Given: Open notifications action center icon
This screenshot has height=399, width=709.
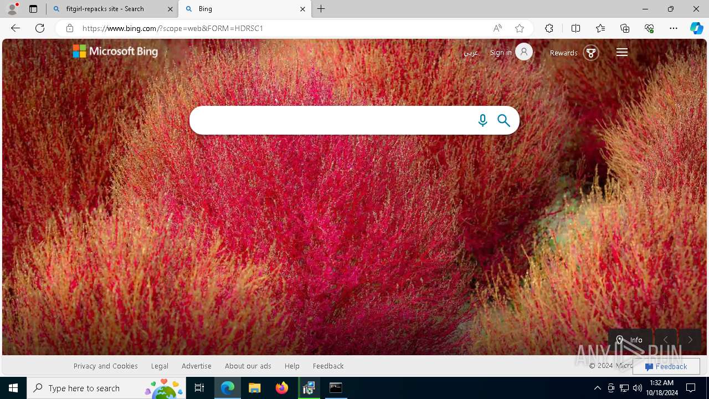Looking at the screenshot, I should pyautogui.click(x=691, y=388).
